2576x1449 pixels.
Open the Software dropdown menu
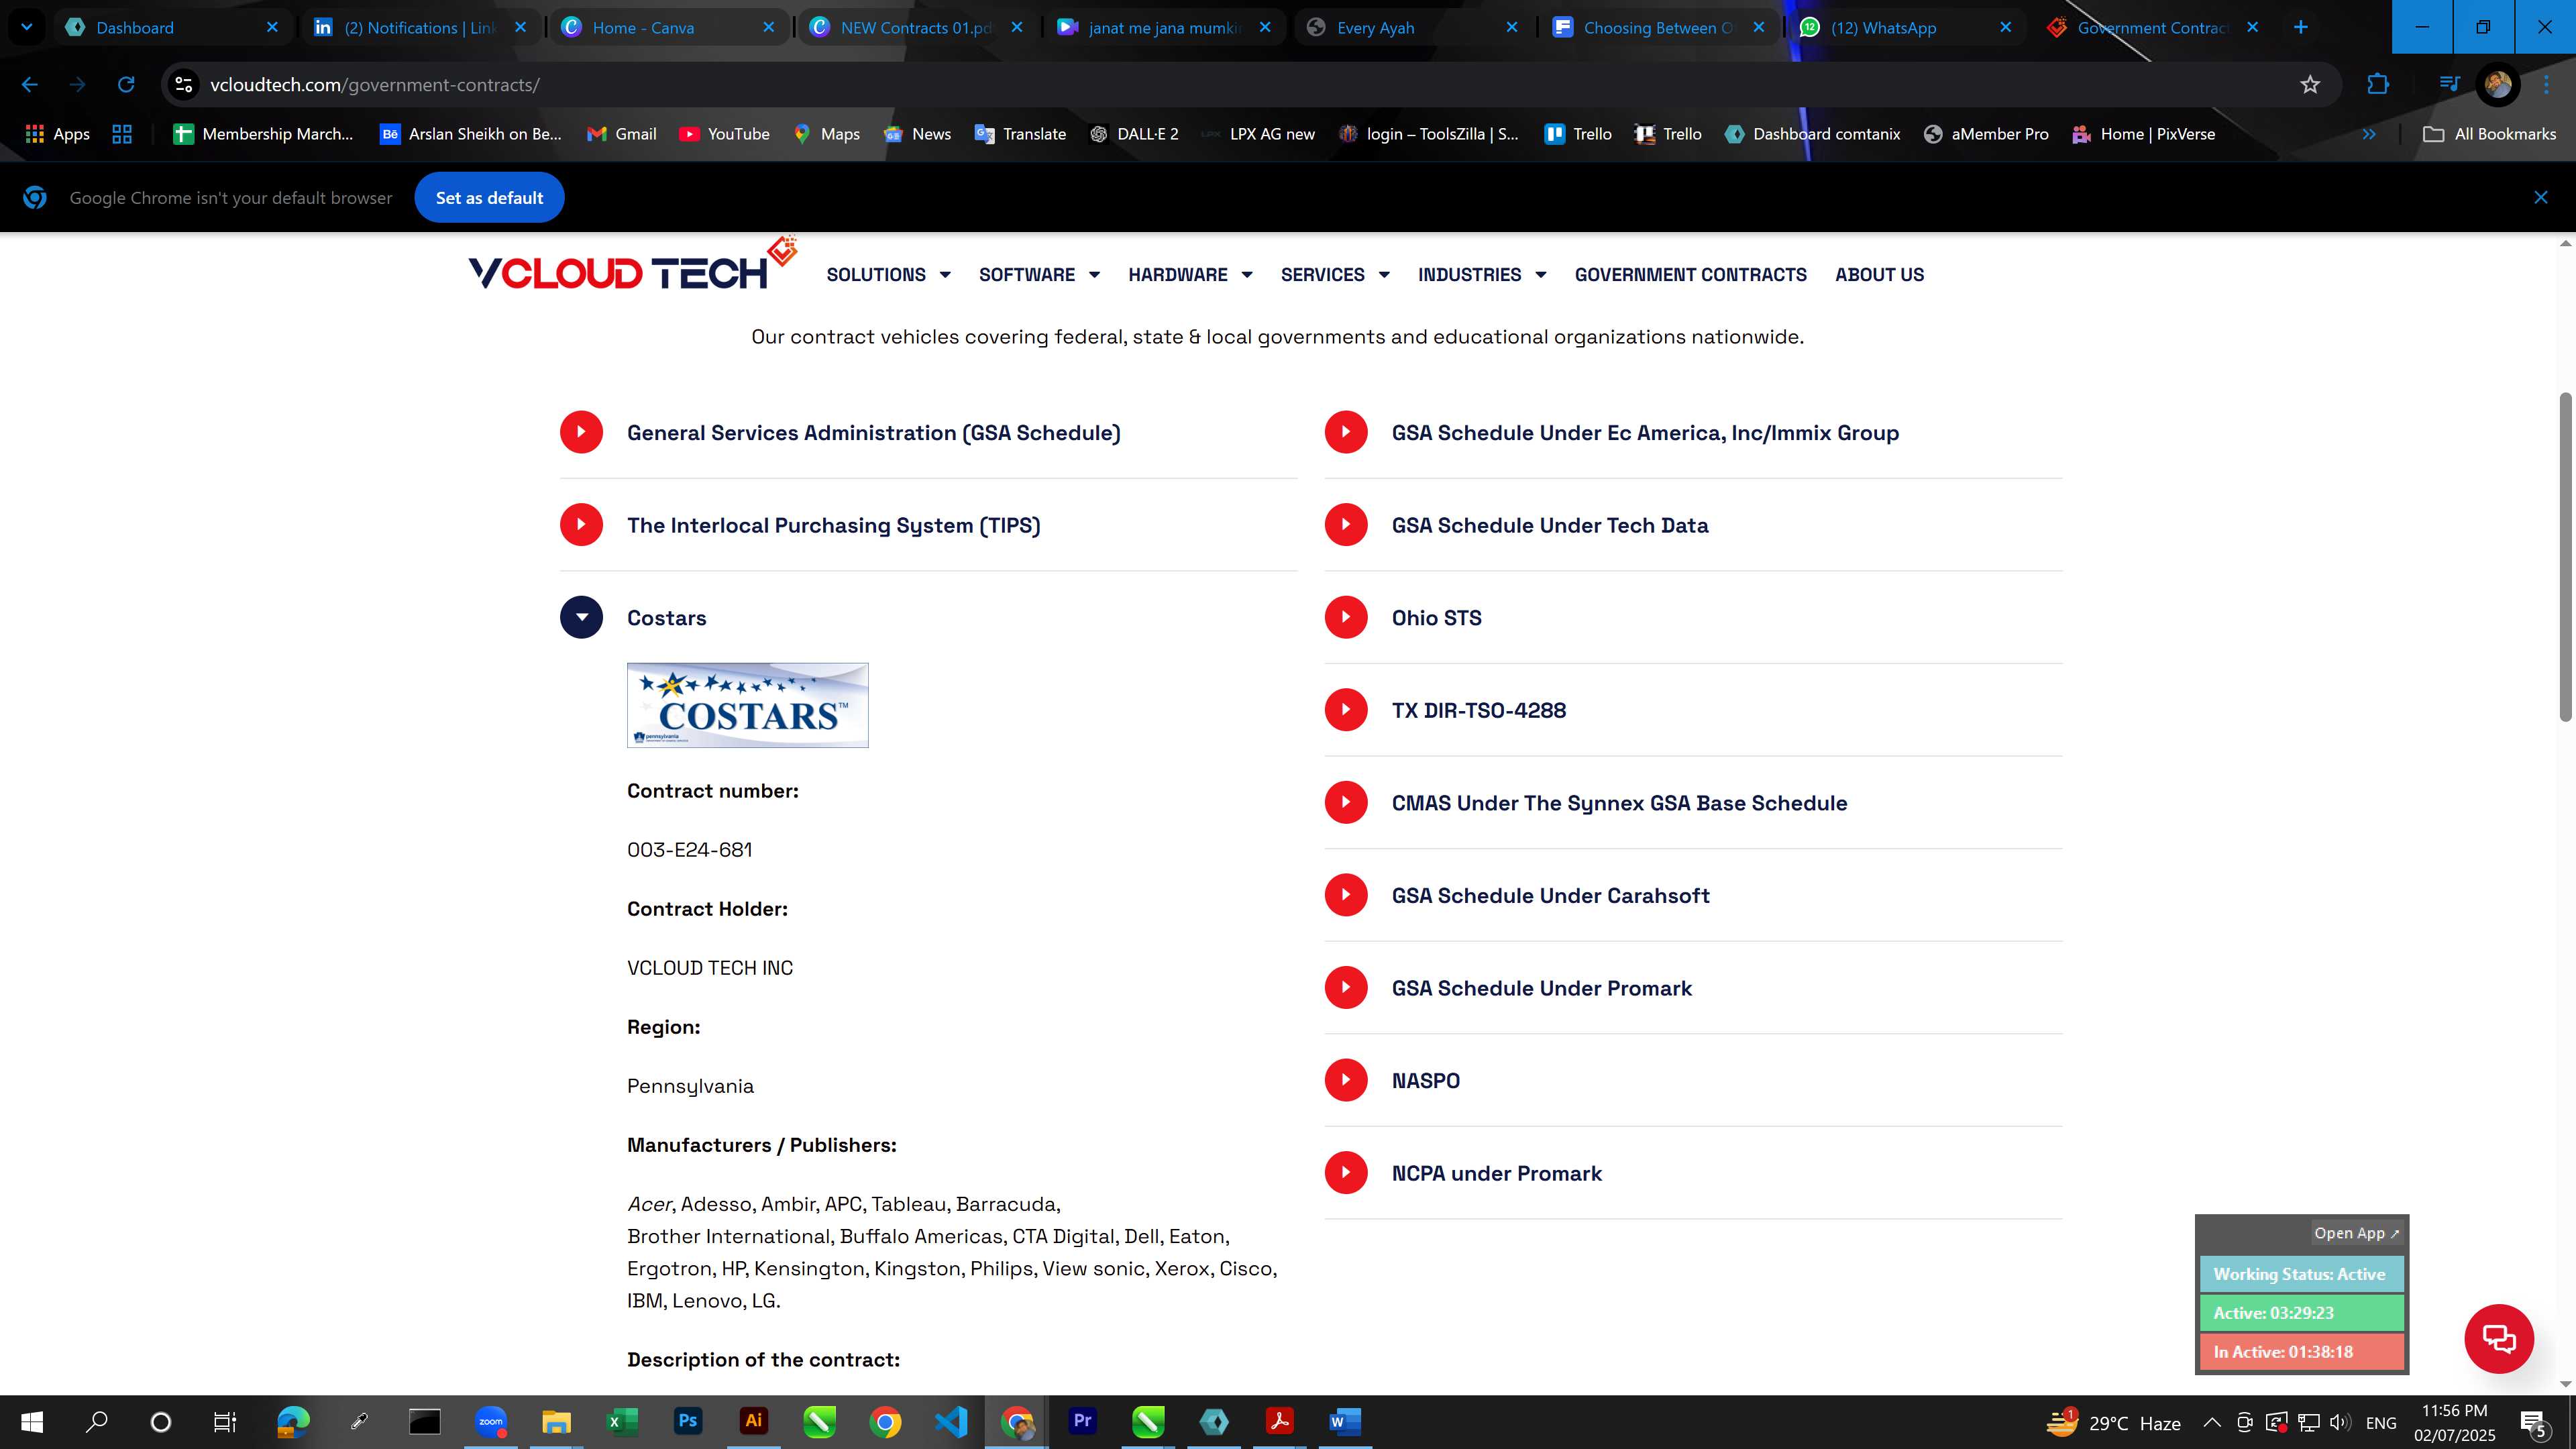[x=1039, y=274]
